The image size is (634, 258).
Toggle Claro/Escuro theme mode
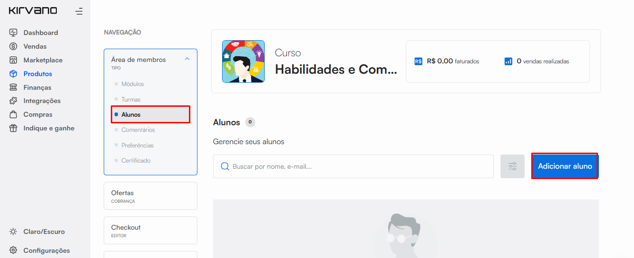[44, 232]
